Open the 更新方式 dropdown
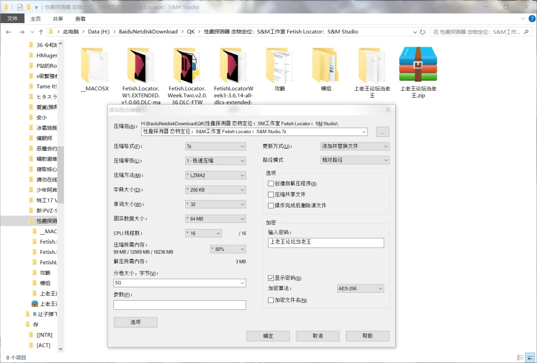537x363 pixels. click(x=355, y=146)
